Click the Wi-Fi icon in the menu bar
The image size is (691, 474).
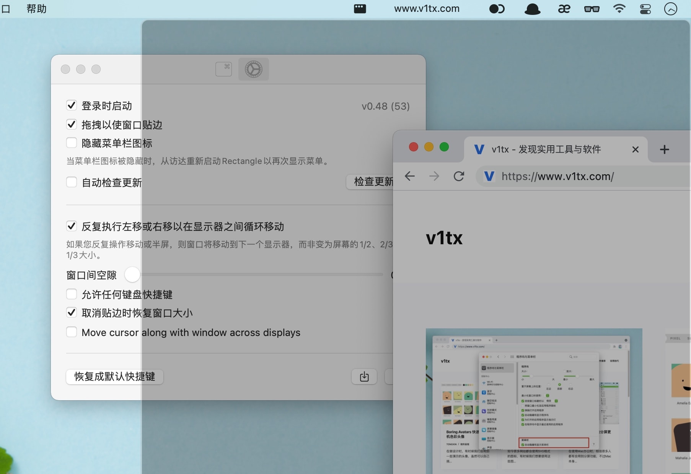(619, 9)
